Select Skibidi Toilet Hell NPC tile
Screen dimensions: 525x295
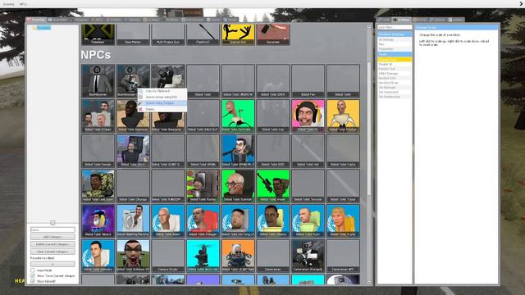pos(308,151)
